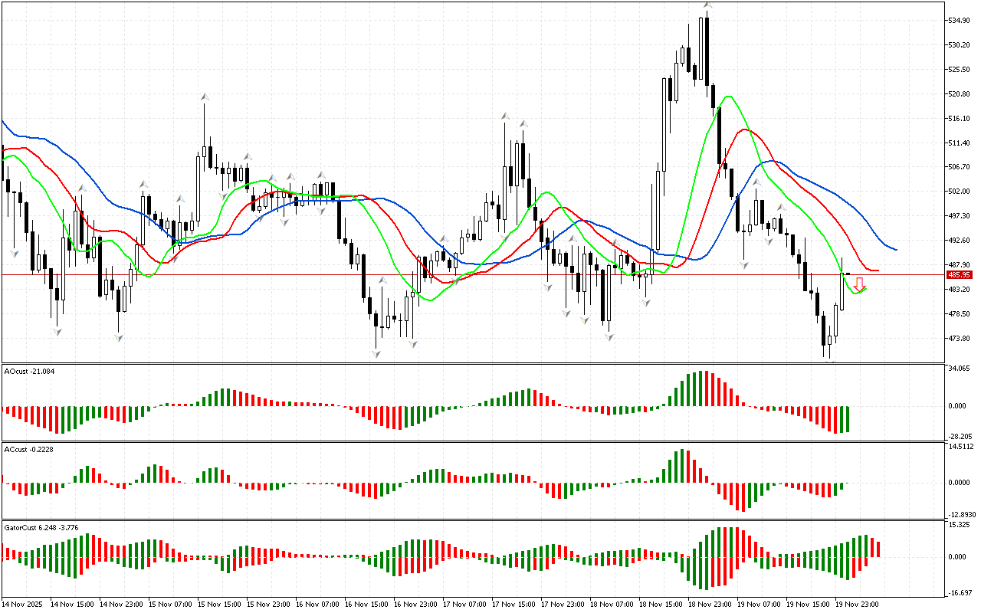Click the up fractal above the 15 Nov spike

205,97
